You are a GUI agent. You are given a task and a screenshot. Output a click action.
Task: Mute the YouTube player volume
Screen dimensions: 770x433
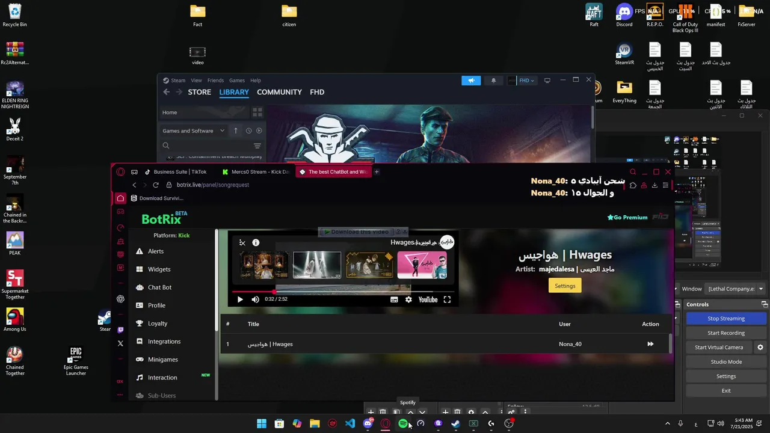coord(256,299)
